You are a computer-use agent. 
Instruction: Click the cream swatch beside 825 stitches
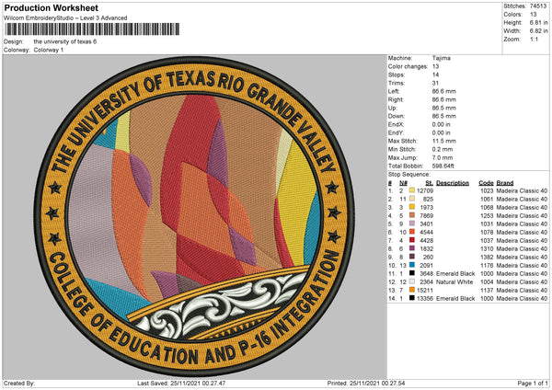412,199
